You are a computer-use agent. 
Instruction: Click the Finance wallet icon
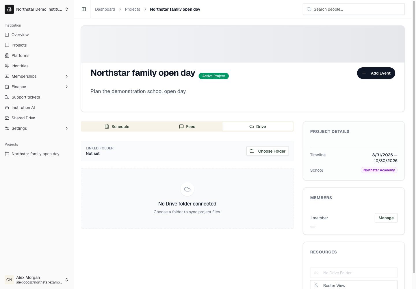click(x=7, y=87)
